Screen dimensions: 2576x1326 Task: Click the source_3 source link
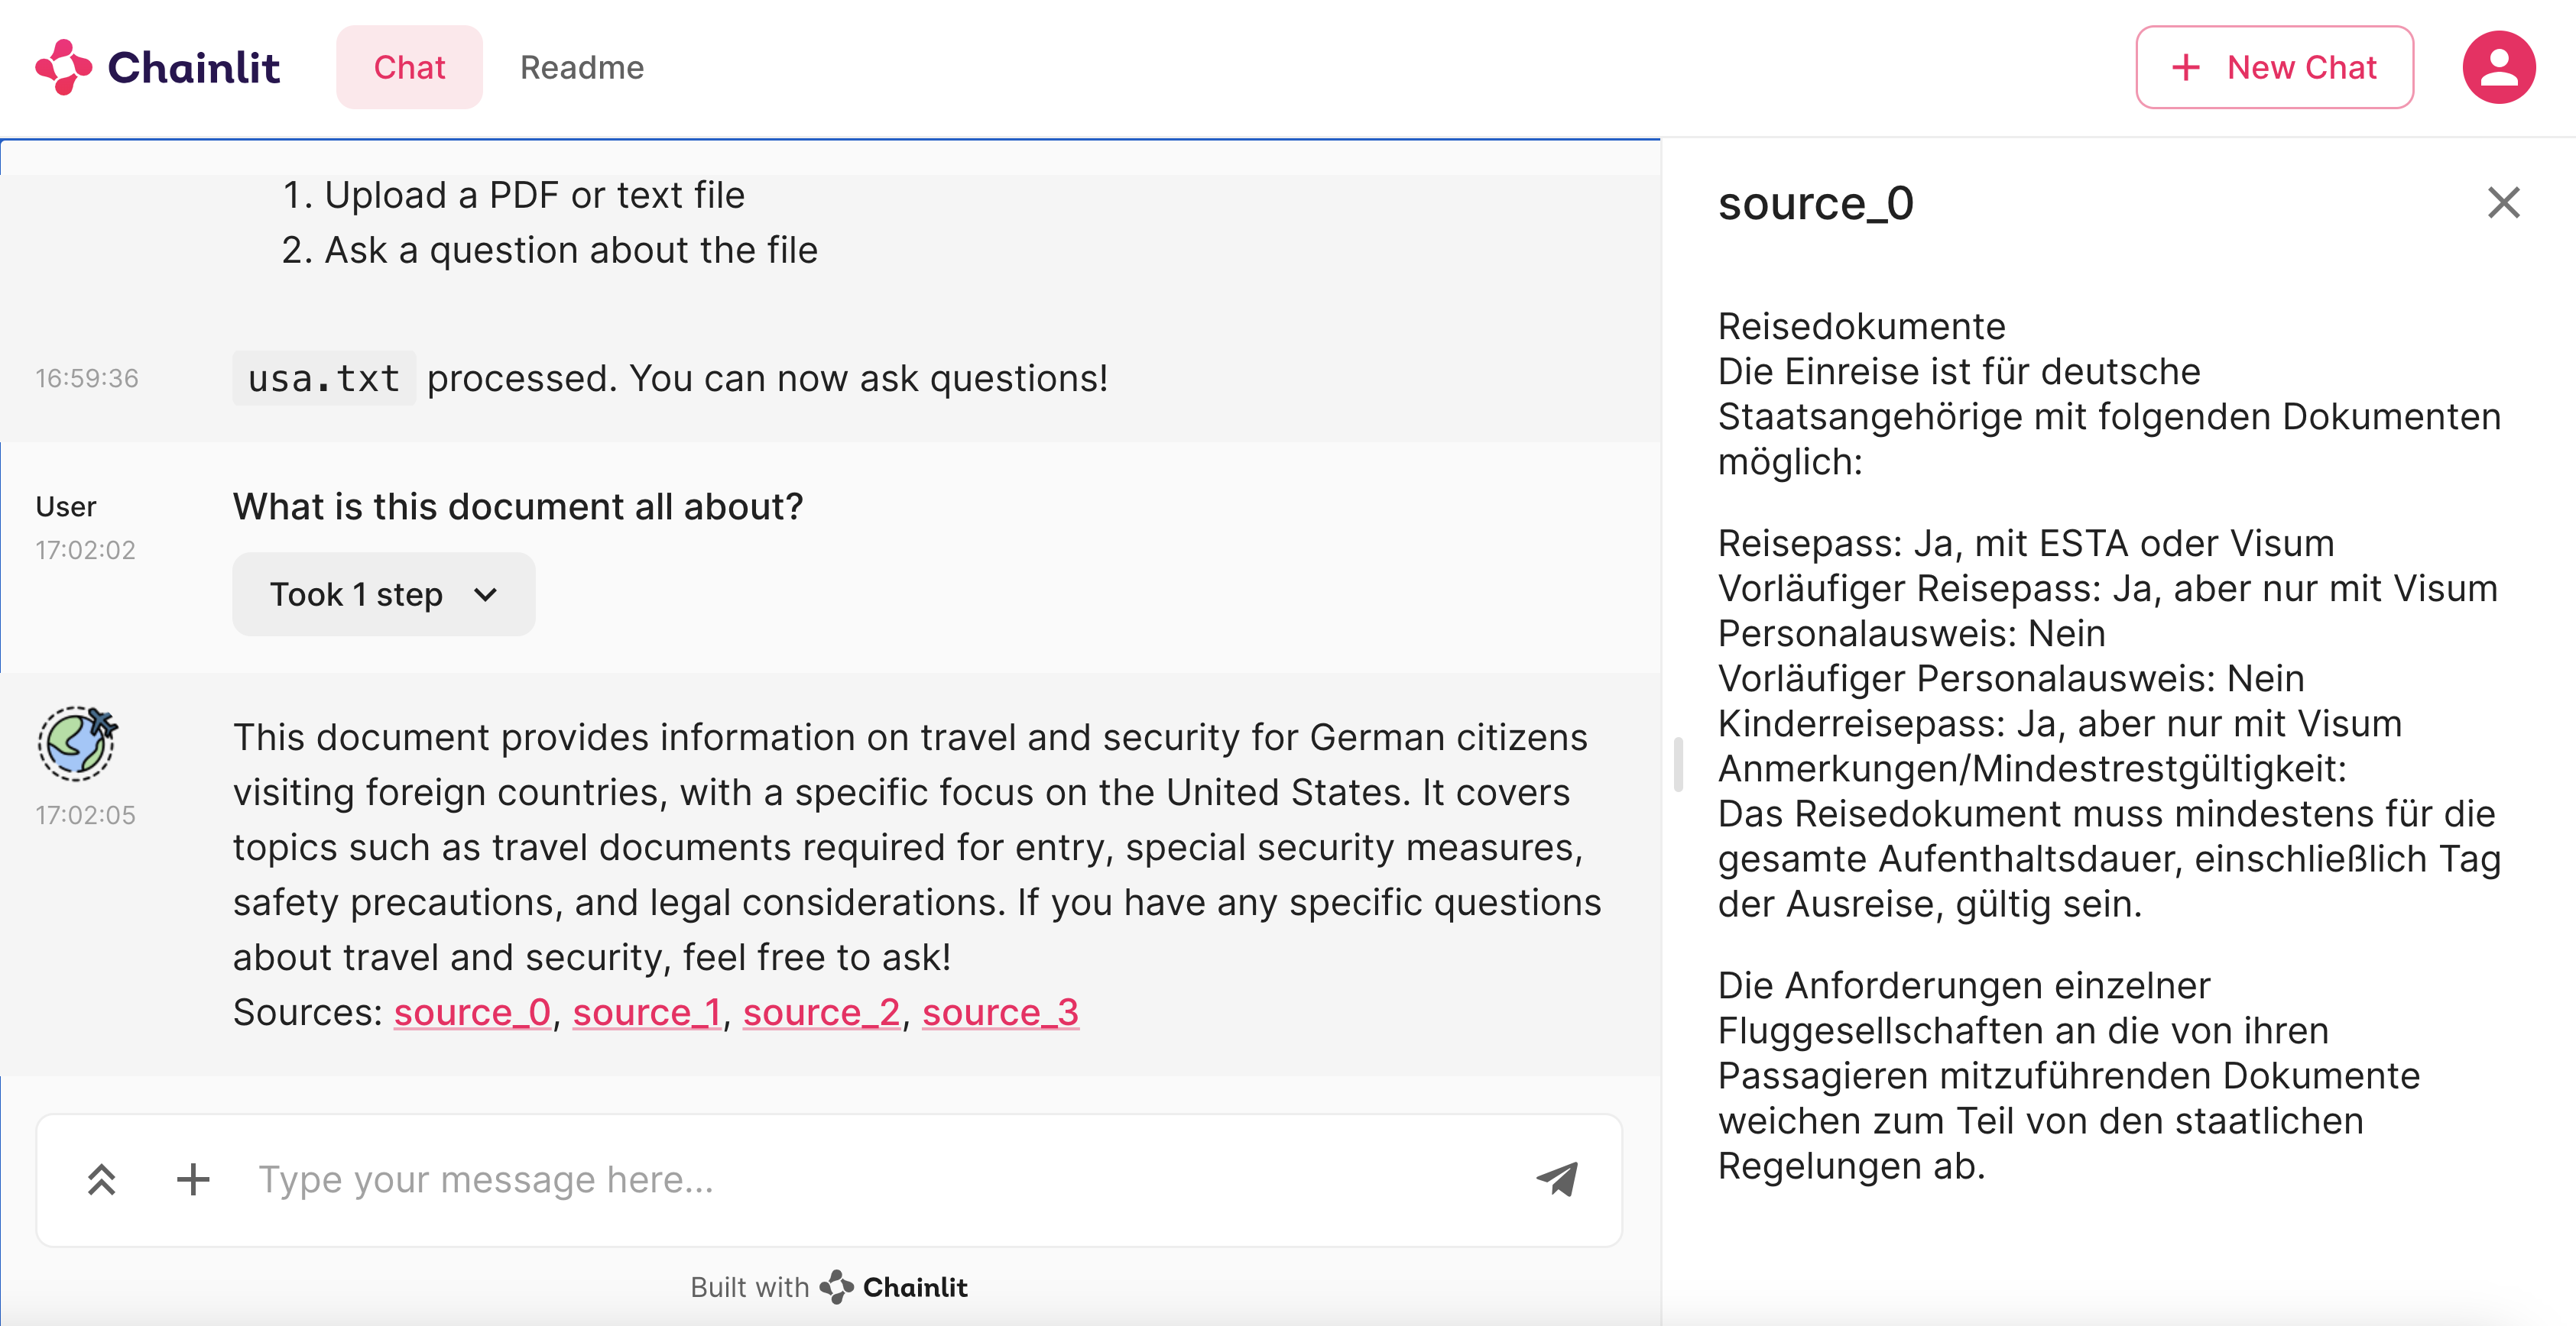1001,1013
